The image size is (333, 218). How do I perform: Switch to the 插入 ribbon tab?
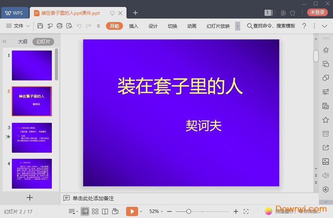(x=133, y=26)
